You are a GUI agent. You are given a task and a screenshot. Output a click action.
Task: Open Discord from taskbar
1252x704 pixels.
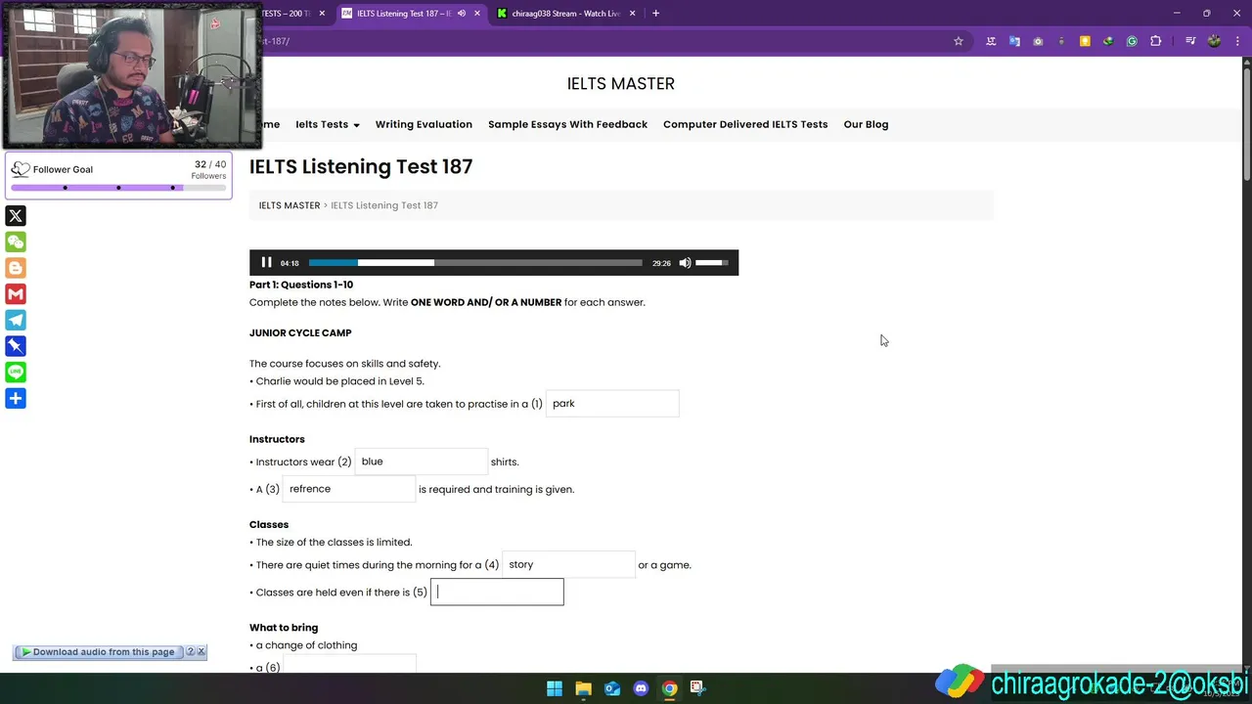[641, 688]
